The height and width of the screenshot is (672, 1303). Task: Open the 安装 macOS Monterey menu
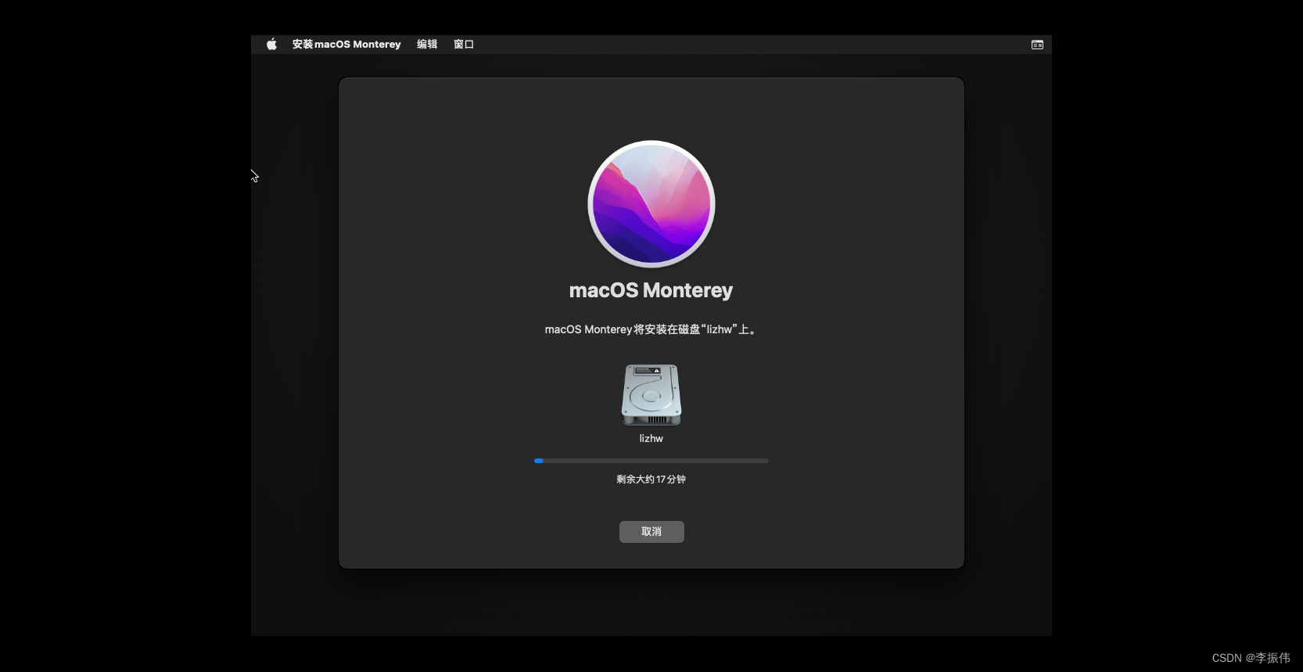(346, 45)
